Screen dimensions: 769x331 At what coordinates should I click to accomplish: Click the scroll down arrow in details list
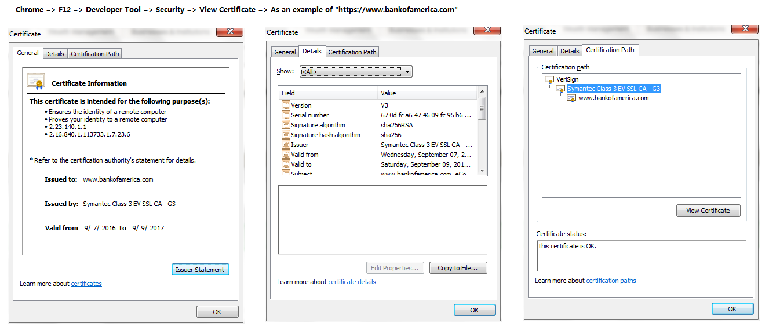tap(482, 171)
